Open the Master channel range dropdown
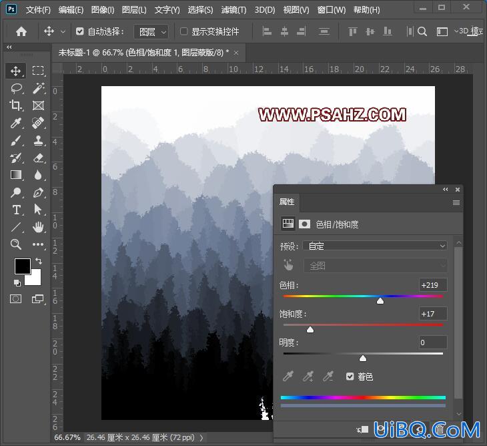The height and width of the screenshot is (446, 487). (x=376, y=266)
